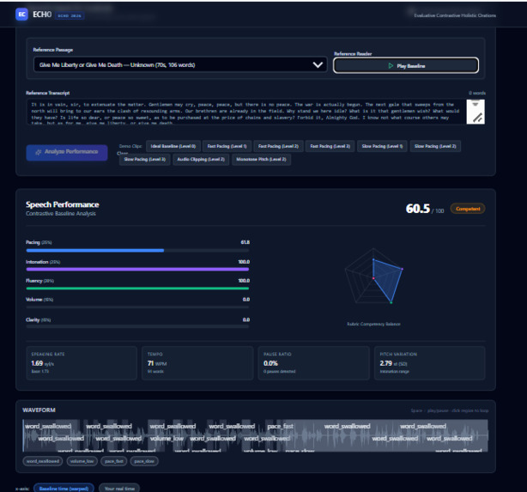Viewport: 527px width, 492px height.
Task: Load the Slow Pacing (Level 3) demo clip
Action: point(145,160)
